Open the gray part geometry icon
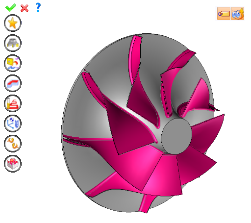This screenshot has width=251, height=223. 13,43
